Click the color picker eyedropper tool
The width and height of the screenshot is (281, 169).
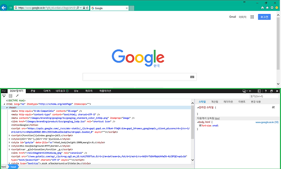pyautogui.click(x=17, y=96)
